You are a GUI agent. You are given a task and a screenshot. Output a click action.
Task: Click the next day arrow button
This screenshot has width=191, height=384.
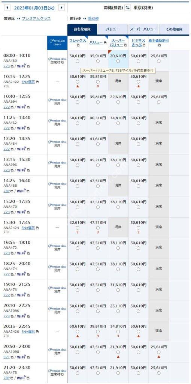pos(62,8)
